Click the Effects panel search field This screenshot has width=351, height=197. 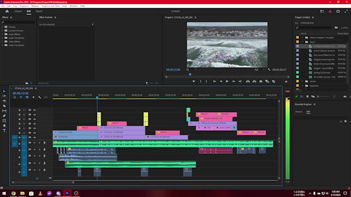point(18,22)
